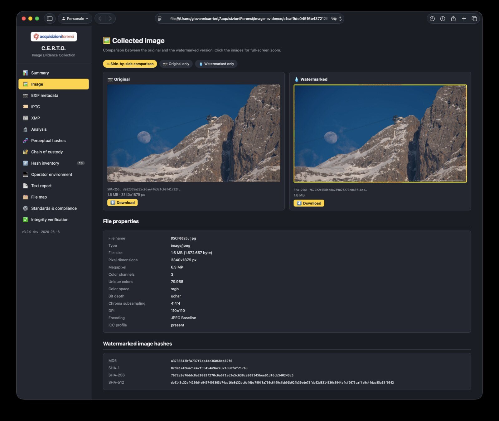499x421 pixels.
Task: Click the file name DSCF0026.jpg
Action: pyautogui.click(x=183, y=238)
